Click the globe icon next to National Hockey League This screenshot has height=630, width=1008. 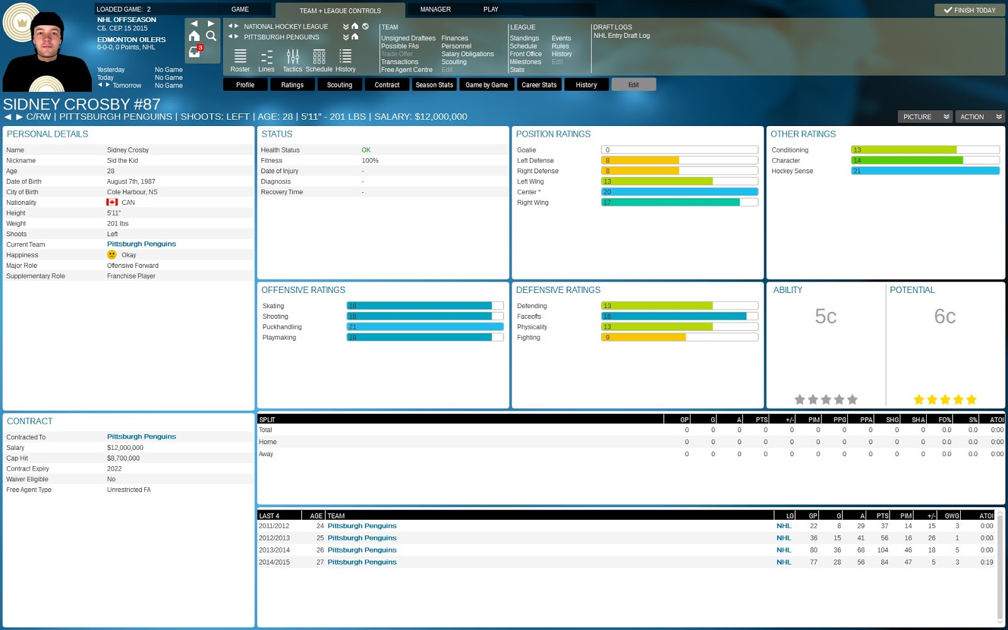coord(365,26)
